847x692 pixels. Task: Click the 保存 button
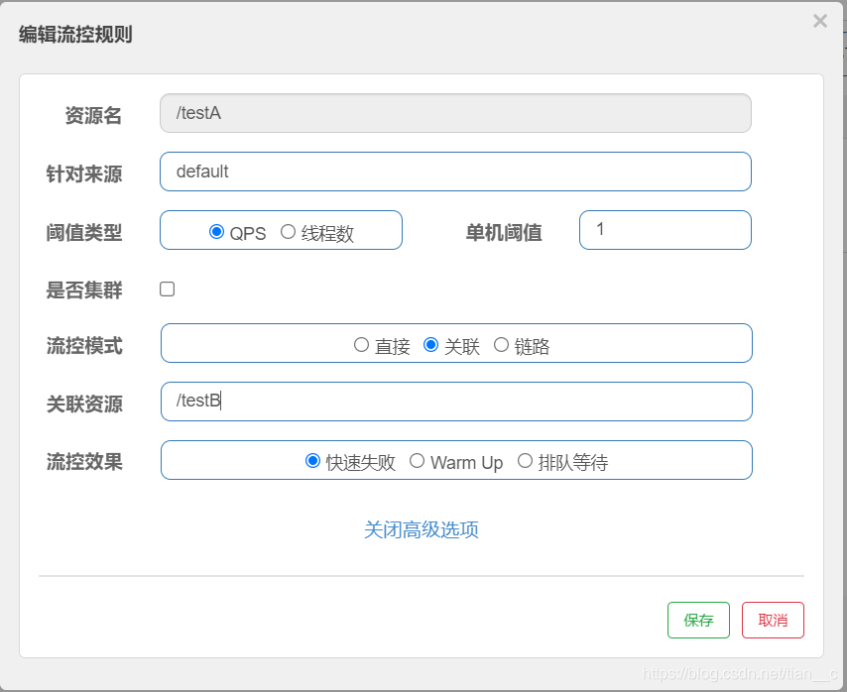tap(698, 621)
